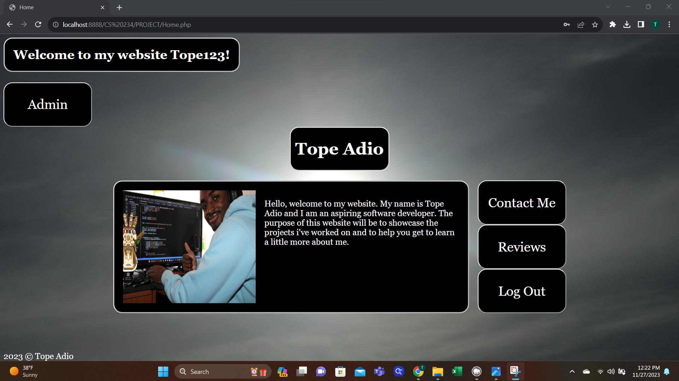Open the MAMP elephant app icon

pyautogui.click(x=477, y=371)
